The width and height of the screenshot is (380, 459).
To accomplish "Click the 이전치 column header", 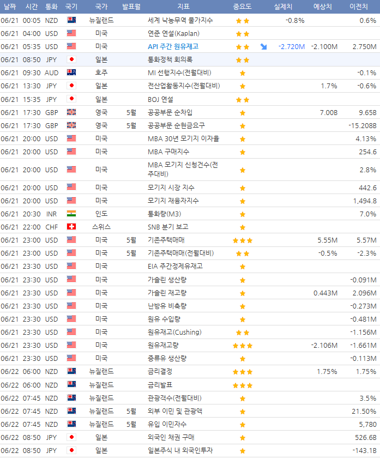I will pyautogui.click(x=359, y=7).
